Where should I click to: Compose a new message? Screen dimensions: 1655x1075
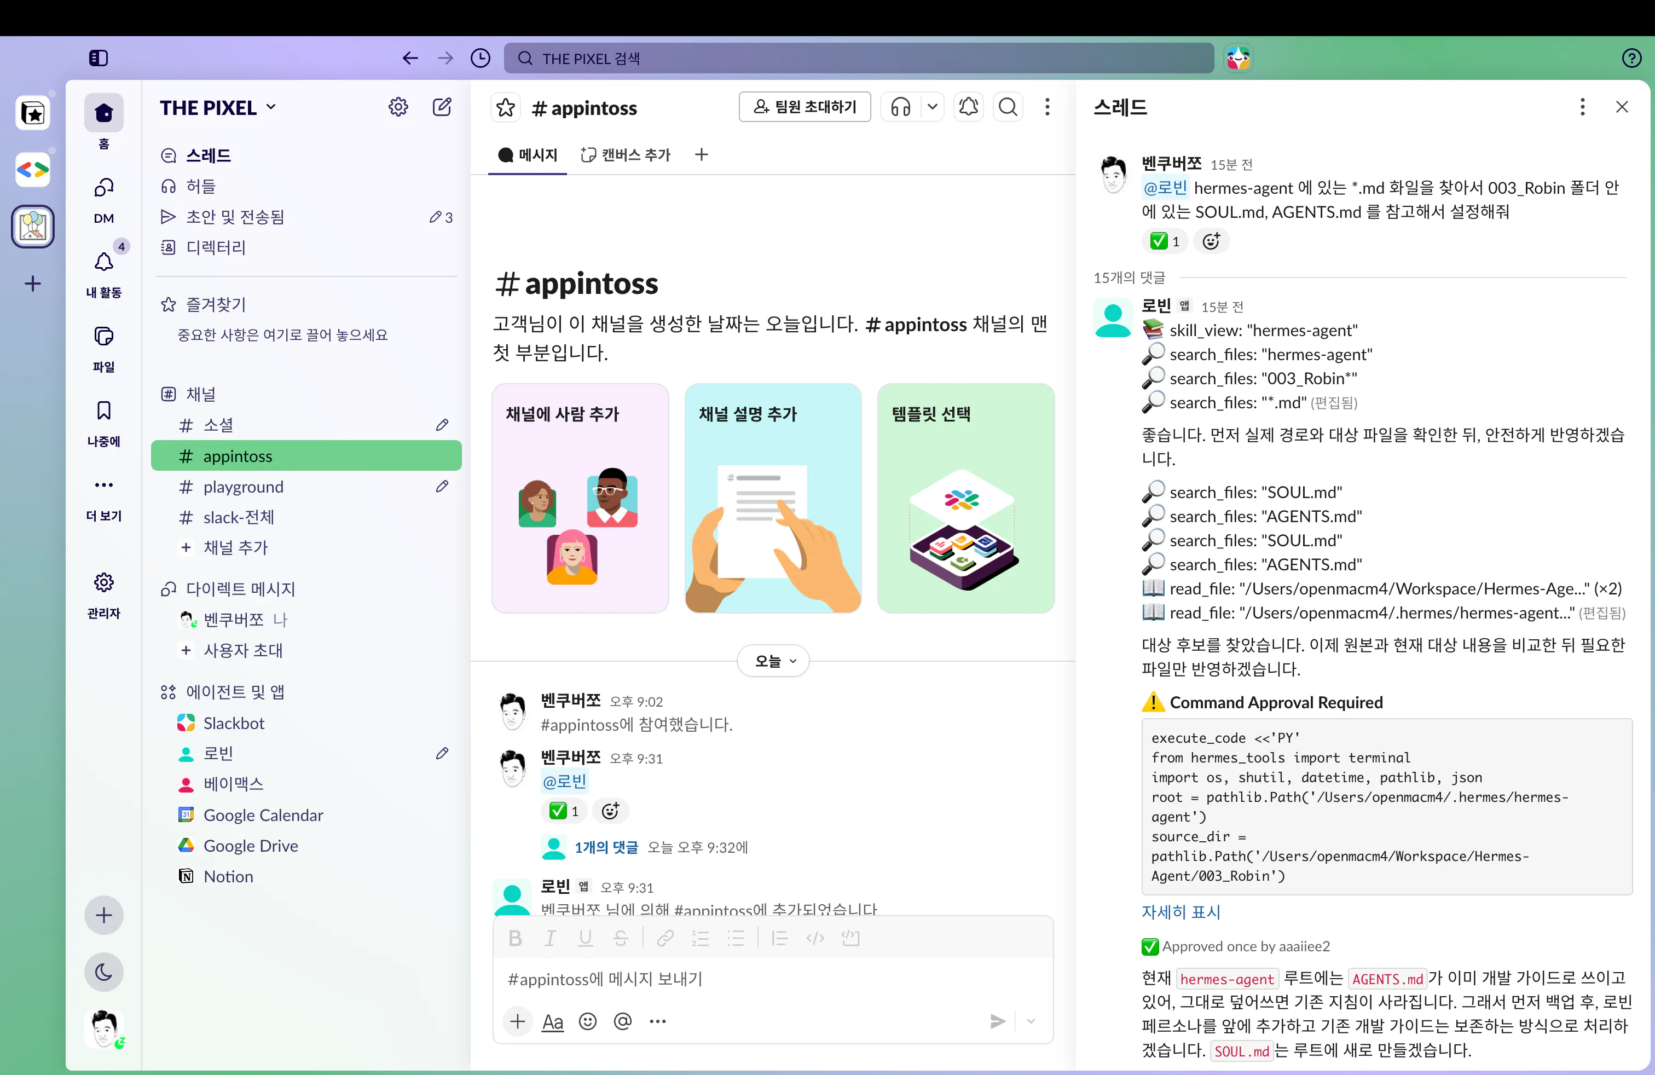(x=442, y=107)
